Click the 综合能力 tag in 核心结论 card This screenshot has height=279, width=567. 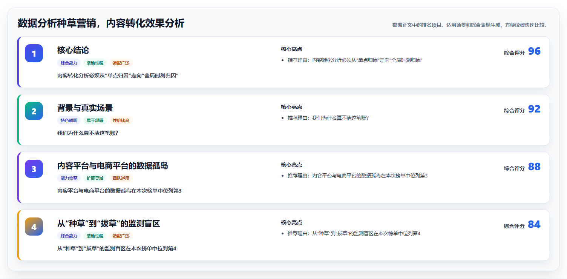pyautogui.click(x=69, y=63)
